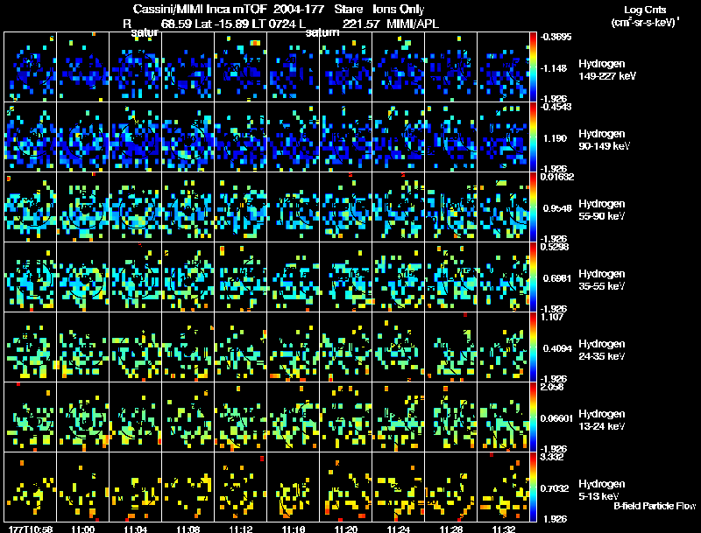Click the Hydrogen 149-227 keV color bar
This screenshot has width=701, height=533.
(x=533, y=67)
